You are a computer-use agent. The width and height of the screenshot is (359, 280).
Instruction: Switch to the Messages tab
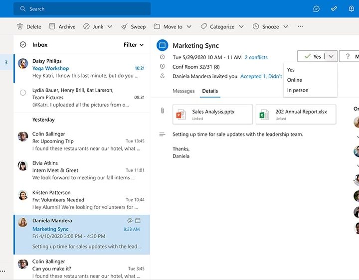183,91
